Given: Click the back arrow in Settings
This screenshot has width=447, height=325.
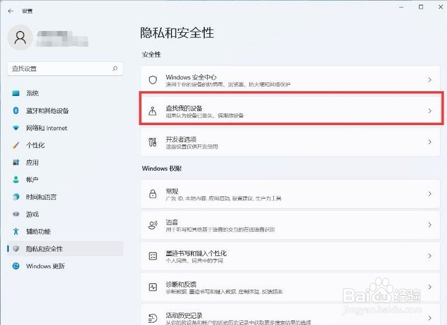Looking at the screenshot, I should point(11,11).
